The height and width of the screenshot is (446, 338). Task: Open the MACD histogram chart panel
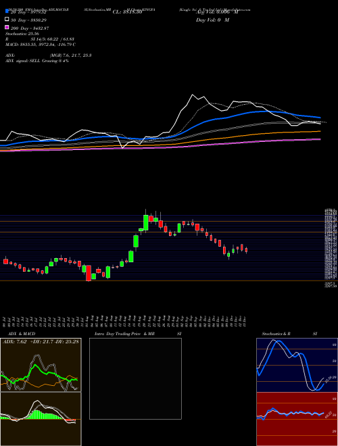point(41,419)
